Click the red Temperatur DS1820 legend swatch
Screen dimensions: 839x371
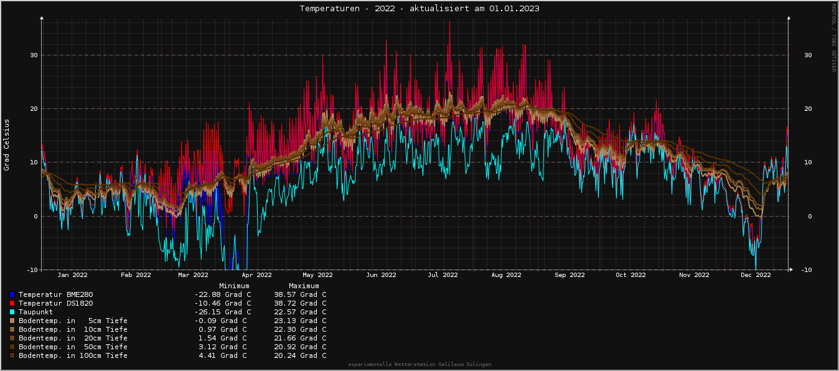tap(12, 303)
